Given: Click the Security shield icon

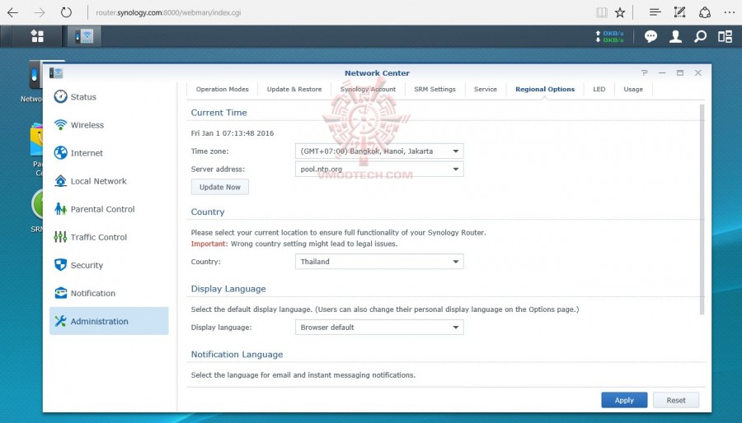Looking at the screenshot, I should [60, 265].
